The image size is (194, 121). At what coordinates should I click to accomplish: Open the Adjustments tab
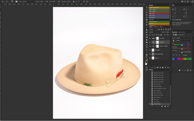click(x=182, y=32)
